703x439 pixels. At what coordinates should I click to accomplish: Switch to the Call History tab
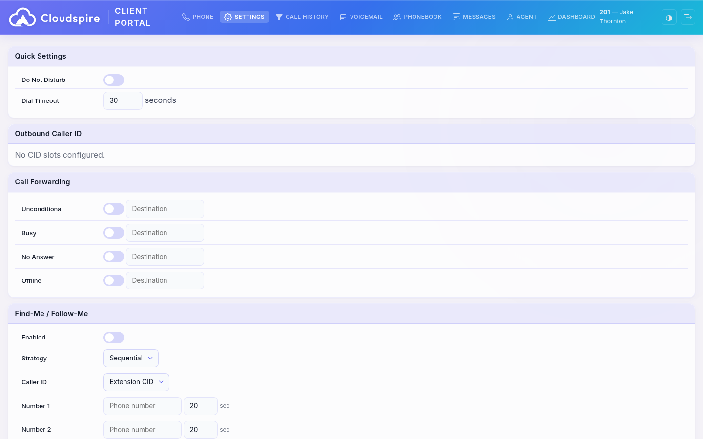(302, 17)
